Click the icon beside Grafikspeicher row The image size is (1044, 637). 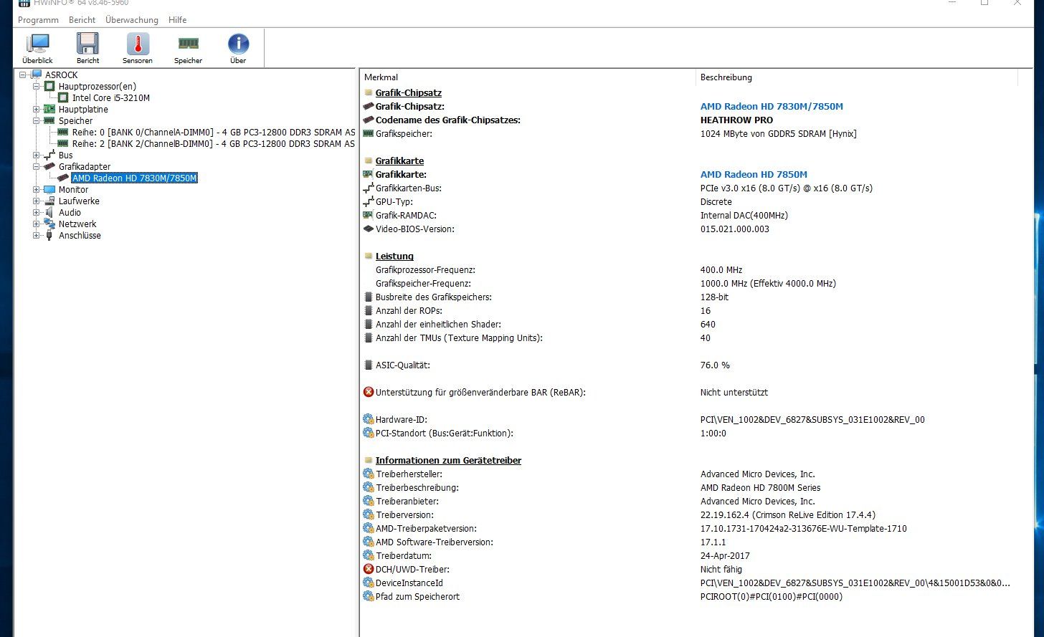(x=369, y=133)
